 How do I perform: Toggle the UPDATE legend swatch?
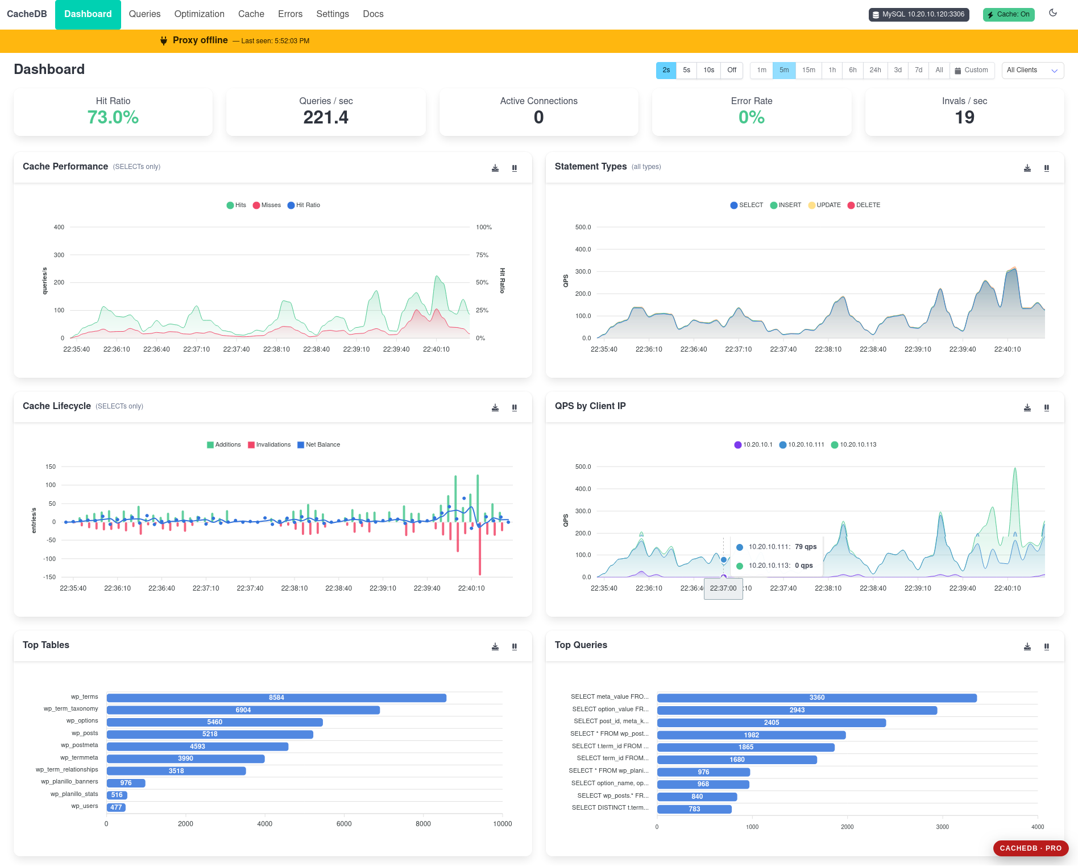click(812, 205)
